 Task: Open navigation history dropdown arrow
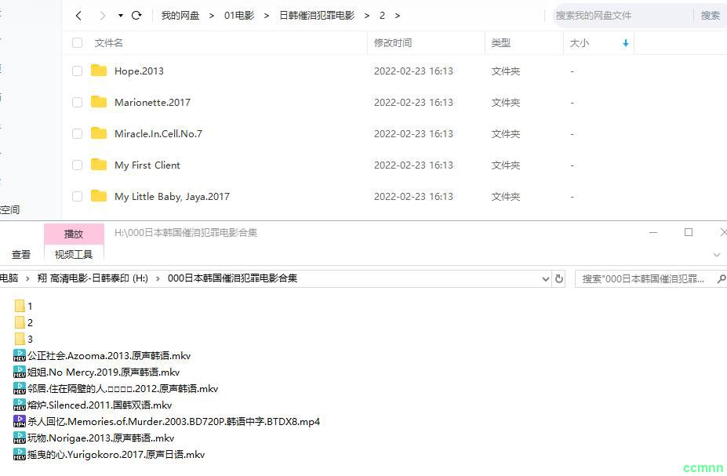click(x=120, y=16)
